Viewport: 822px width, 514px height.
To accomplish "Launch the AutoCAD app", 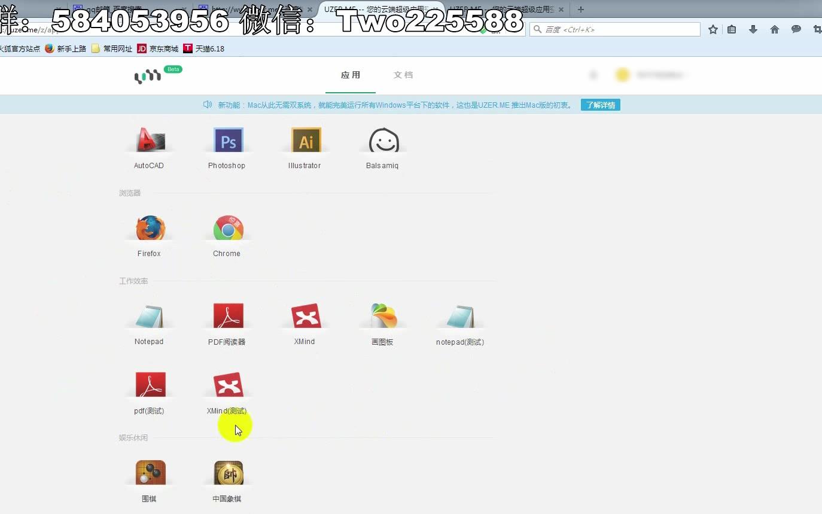I will 150,142.
